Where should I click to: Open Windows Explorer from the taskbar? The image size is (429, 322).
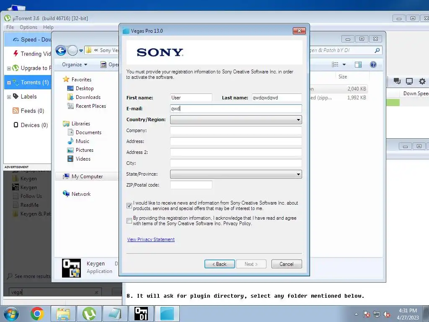coord(63,314)
